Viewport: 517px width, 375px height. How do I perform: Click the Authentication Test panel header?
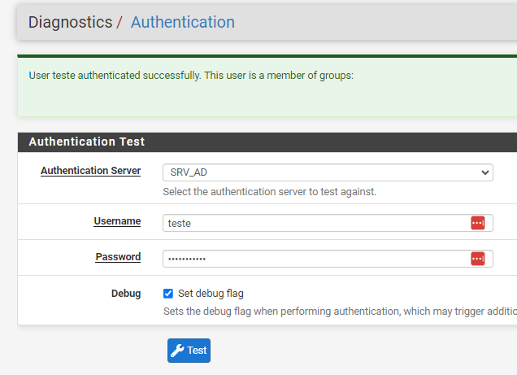click(x=87, y=142)
